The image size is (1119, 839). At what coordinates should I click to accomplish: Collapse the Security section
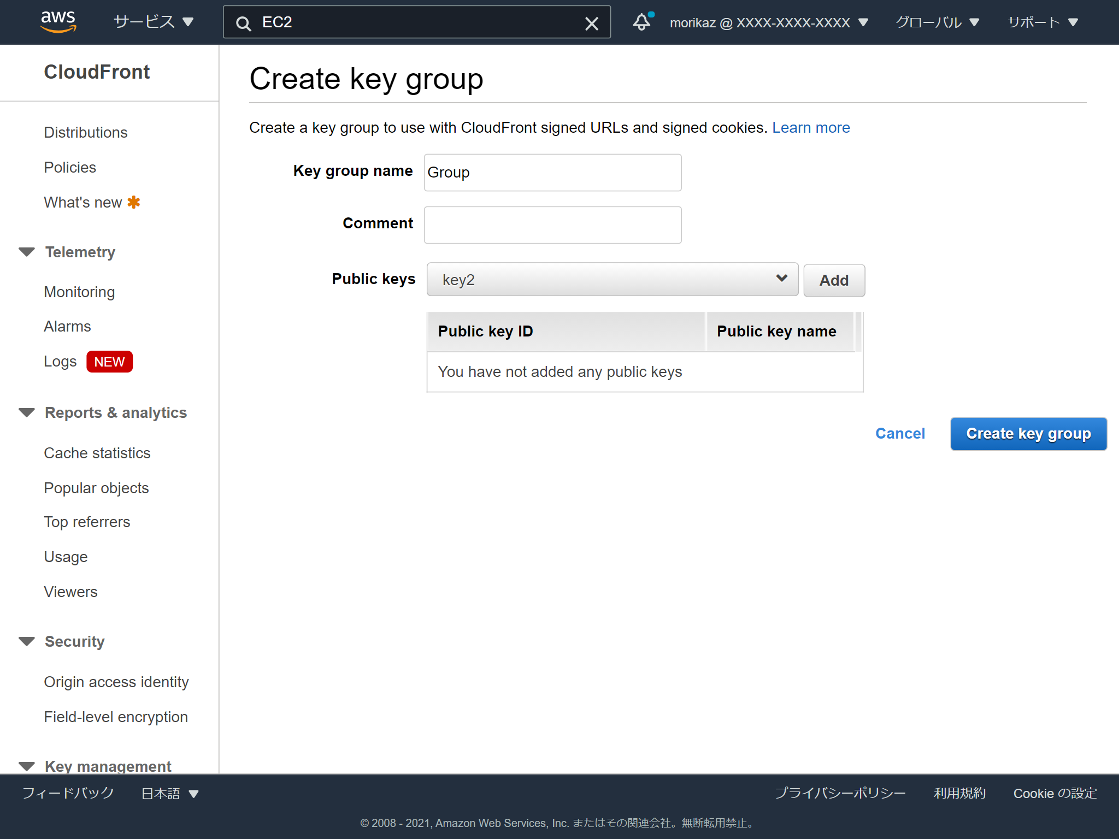tap(27, 641)
